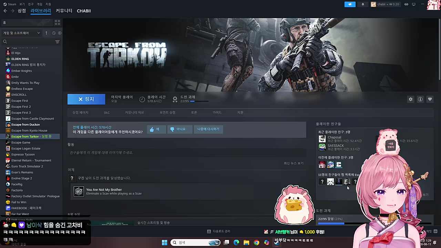Viewport: 441px width, 248px height.
Task: Open Big Picture mode monitor icon
Action: (414, 4)
